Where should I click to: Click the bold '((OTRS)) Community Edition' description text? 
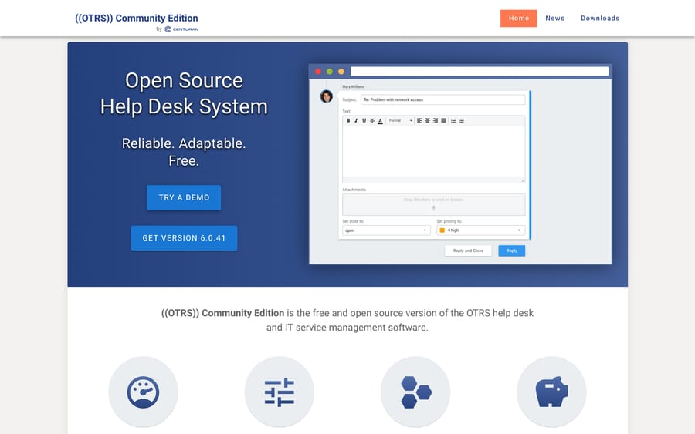tap(222, 313)
